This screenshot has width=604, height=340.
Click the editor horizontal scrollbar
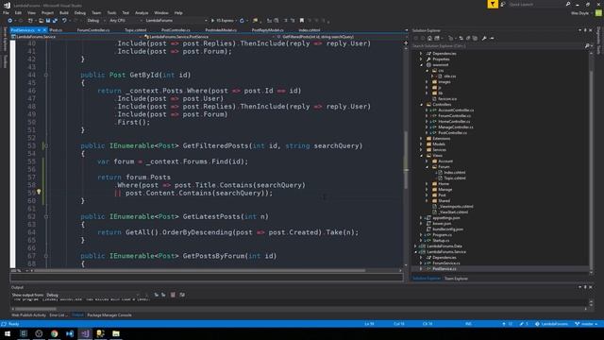pos(198,271)
